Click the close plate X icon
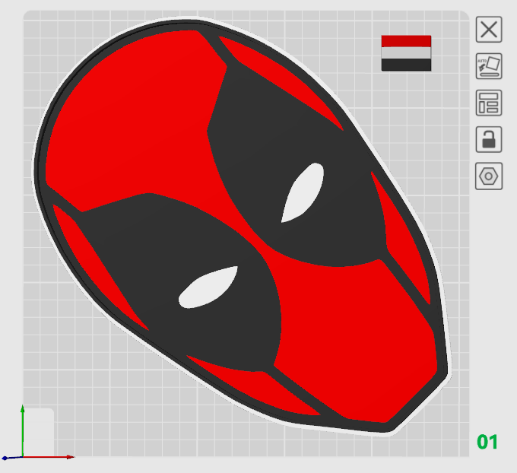This screenshot has height=473, width=517. [x=489, y=30]
